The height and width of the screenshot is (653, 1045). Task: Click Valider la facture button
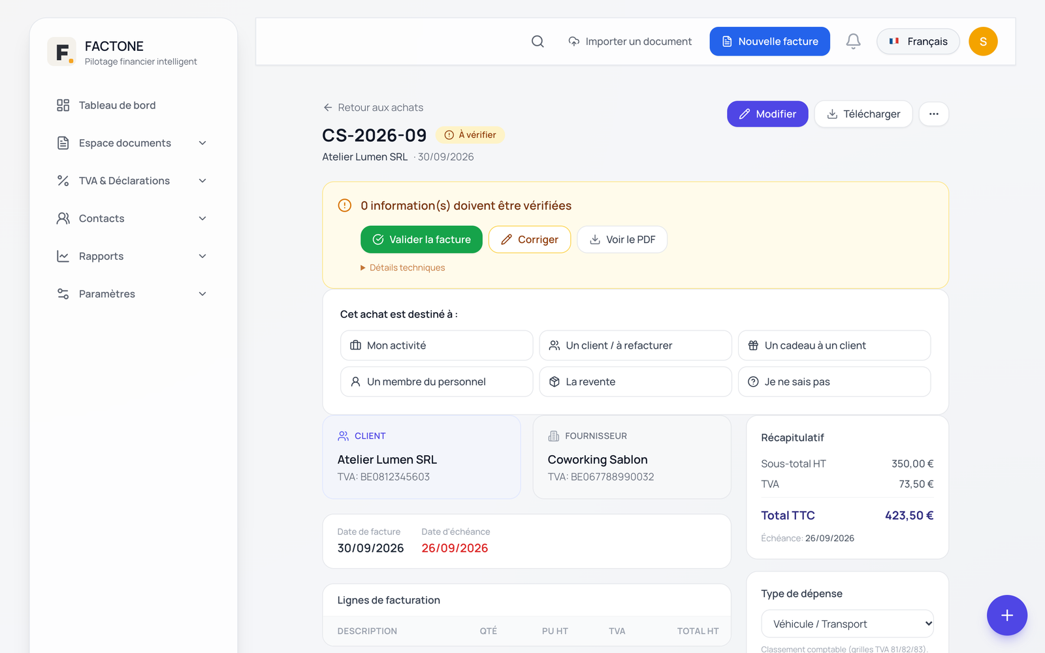(x=421, y=240)
